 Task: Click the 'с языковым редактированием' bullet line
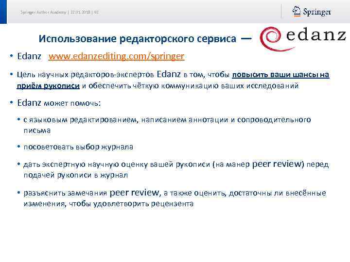tap(167, 120)
